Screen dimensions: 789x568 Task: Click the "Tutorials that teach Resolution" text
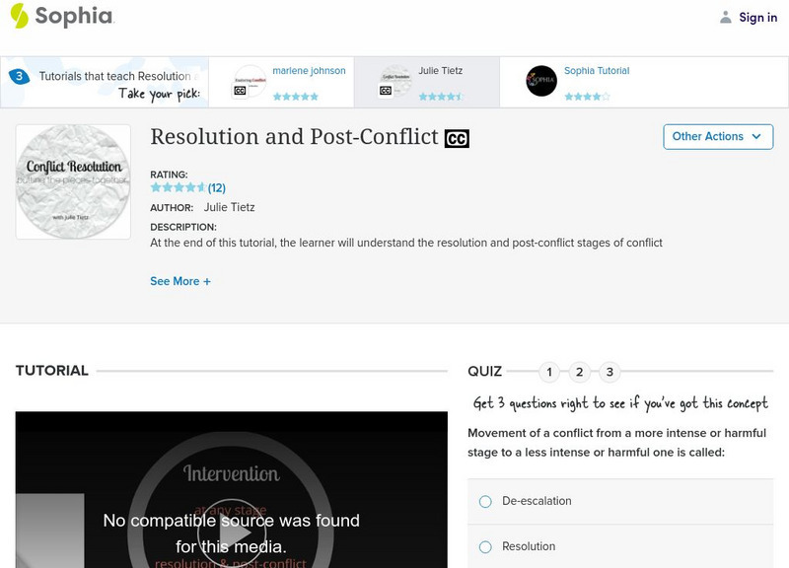(x=114, y=76)
